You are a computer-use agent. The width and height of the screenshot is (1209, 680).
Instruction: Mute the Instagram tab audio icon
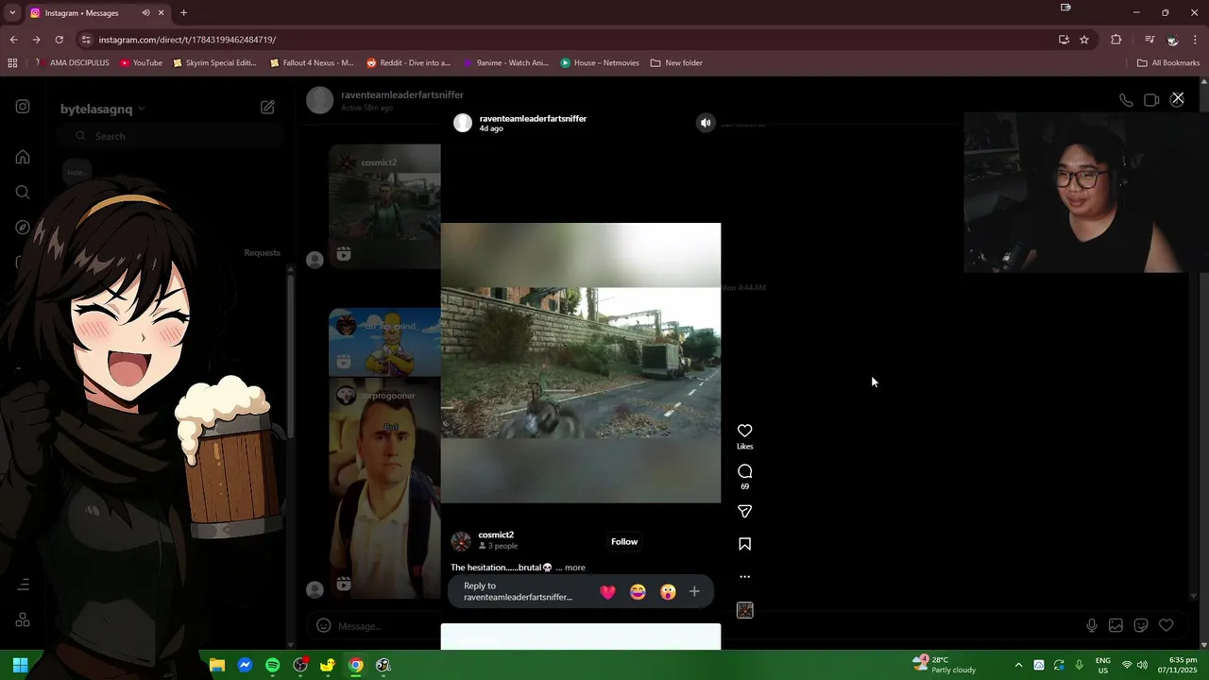(145, 13)
